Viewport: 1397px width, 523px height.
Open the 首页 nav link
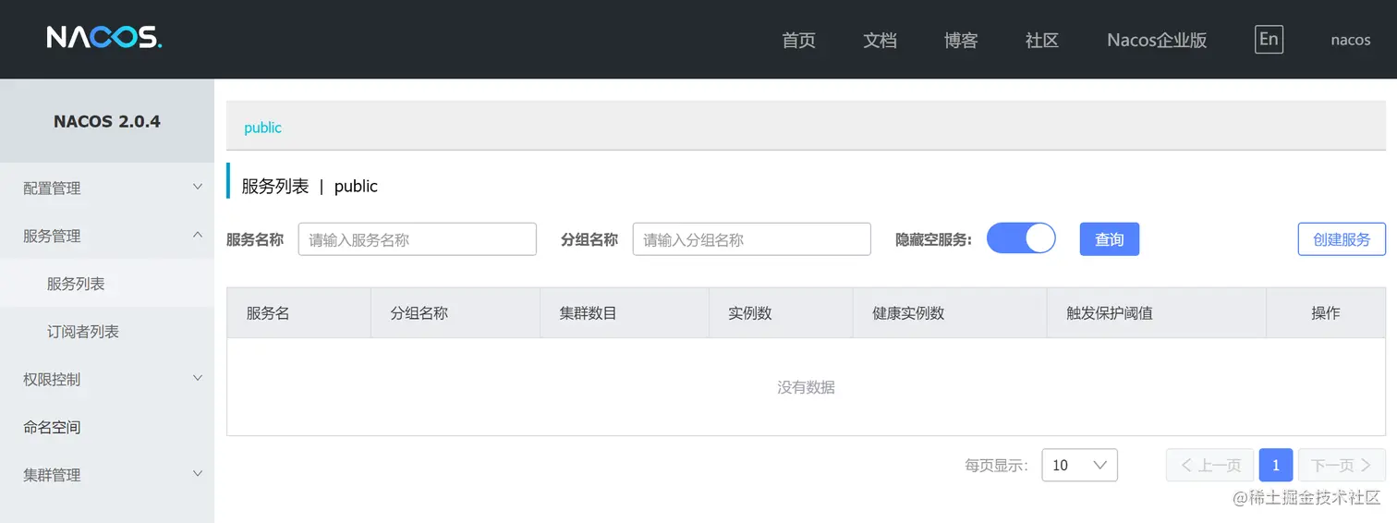[x=798, y=40]
